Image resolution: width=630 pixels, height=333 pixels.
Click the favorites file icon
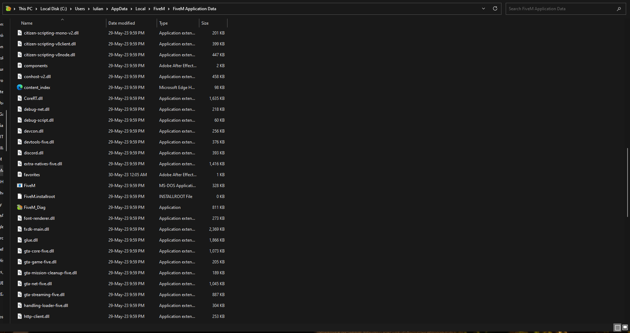[20, 174]
